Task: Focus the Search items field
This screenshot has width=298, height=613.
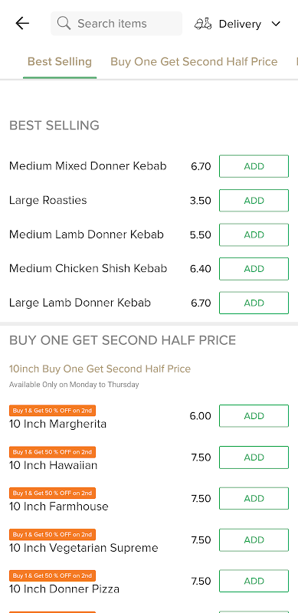Action: click(x=116, y=24)
